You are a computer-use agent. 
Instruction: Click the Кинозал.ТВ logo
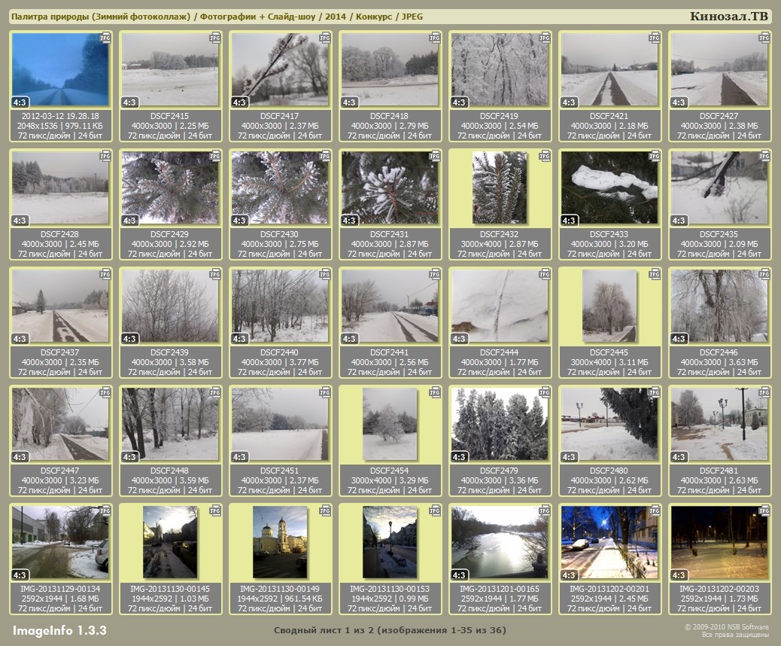coord(728,17)
